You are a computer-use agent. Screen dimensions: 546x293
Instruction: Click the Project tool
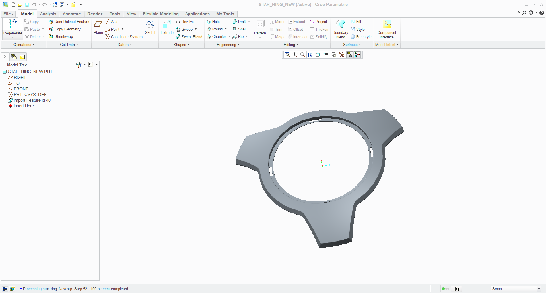coord(318,22)
